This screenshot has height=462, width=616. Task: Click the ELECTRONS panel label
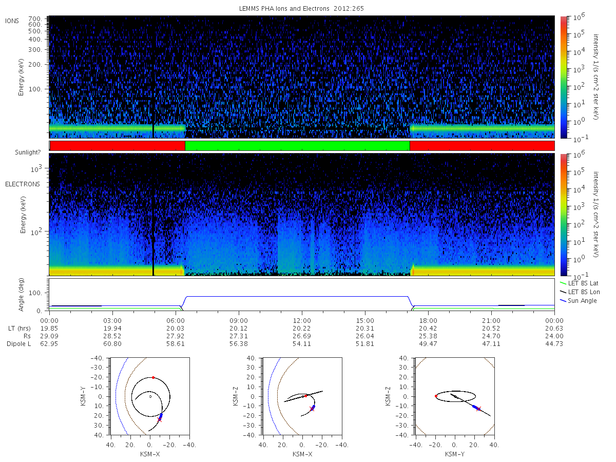pyautogui.click(x=23, y=184)
